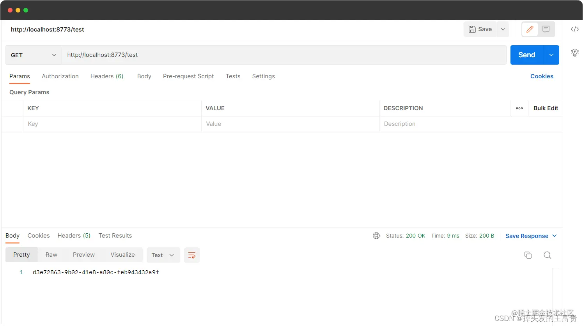Open the GET method dropdown

click(x=34, y=55)
